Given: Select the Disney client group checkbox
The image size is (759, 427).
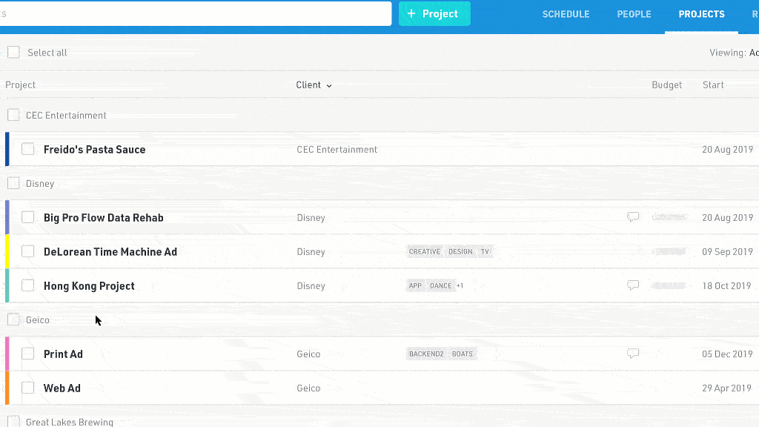Looking at the screenshot, I should (13, 183).
